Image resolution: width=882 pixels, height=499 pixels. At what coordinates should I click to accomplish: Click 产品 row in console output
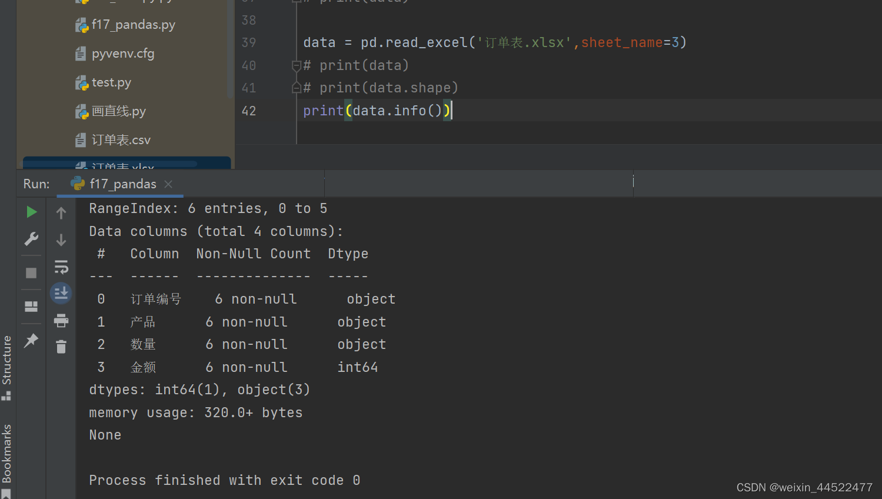[241, 322]
